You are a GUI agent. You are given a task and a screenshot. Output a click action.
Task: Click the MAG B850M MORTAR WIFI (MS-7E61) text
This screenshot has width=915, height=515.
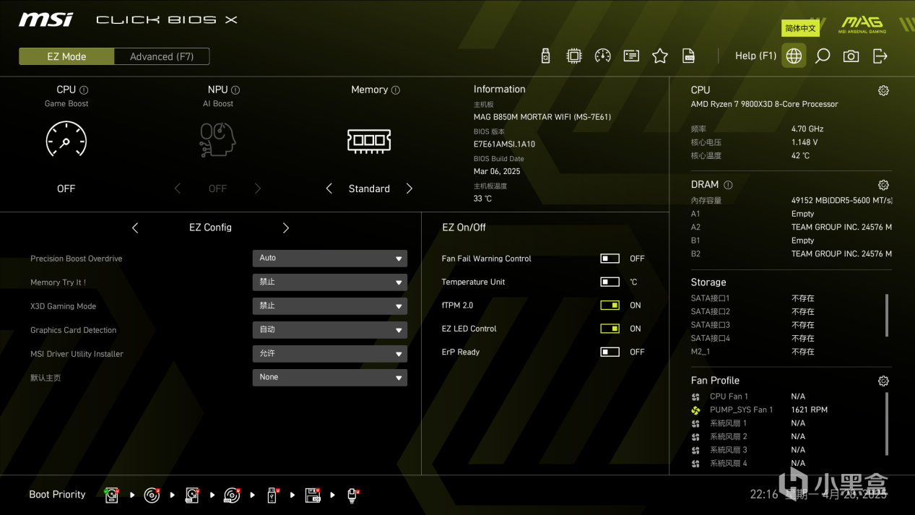pos(542,117)
